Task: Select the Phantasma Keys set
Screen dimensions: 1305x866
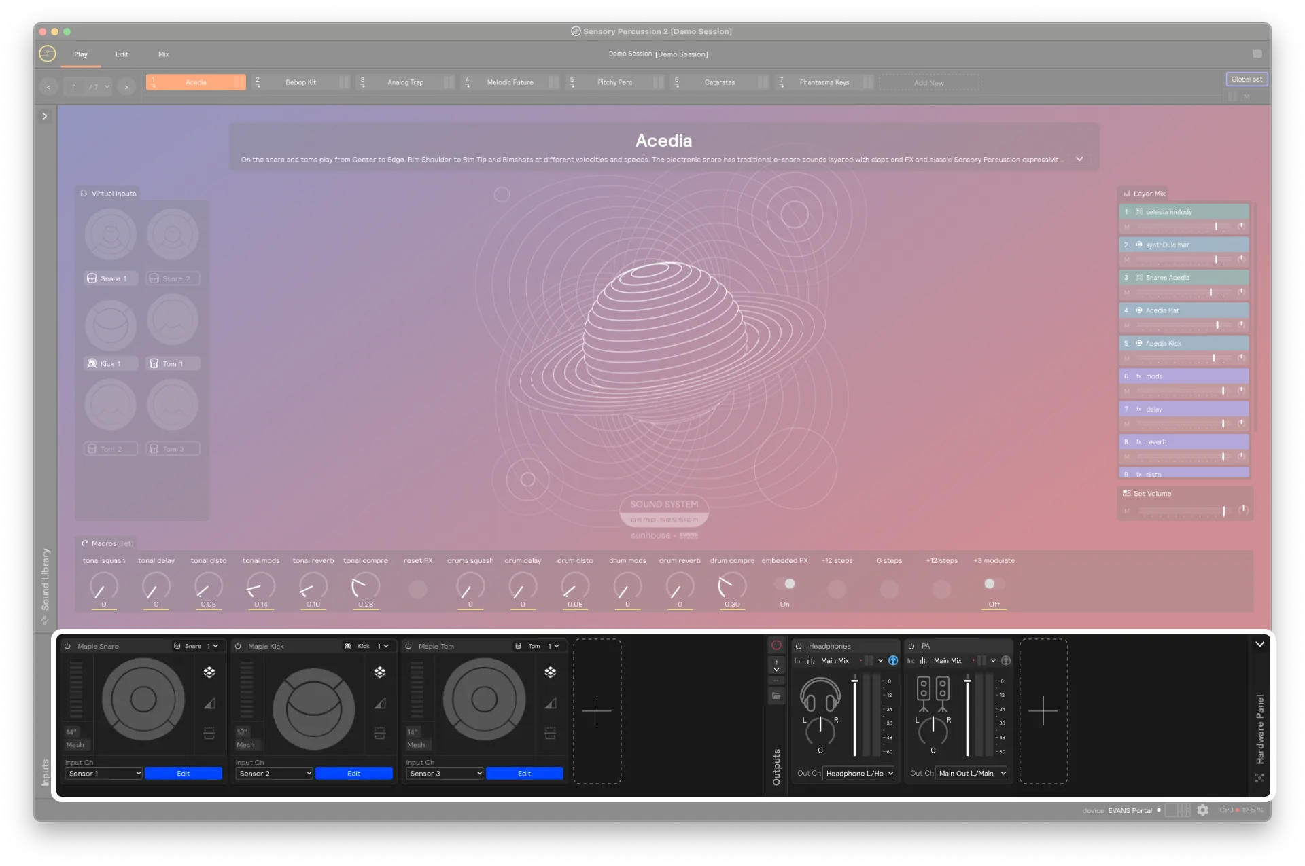Action: pyautogui.click(x=824, y=82)
